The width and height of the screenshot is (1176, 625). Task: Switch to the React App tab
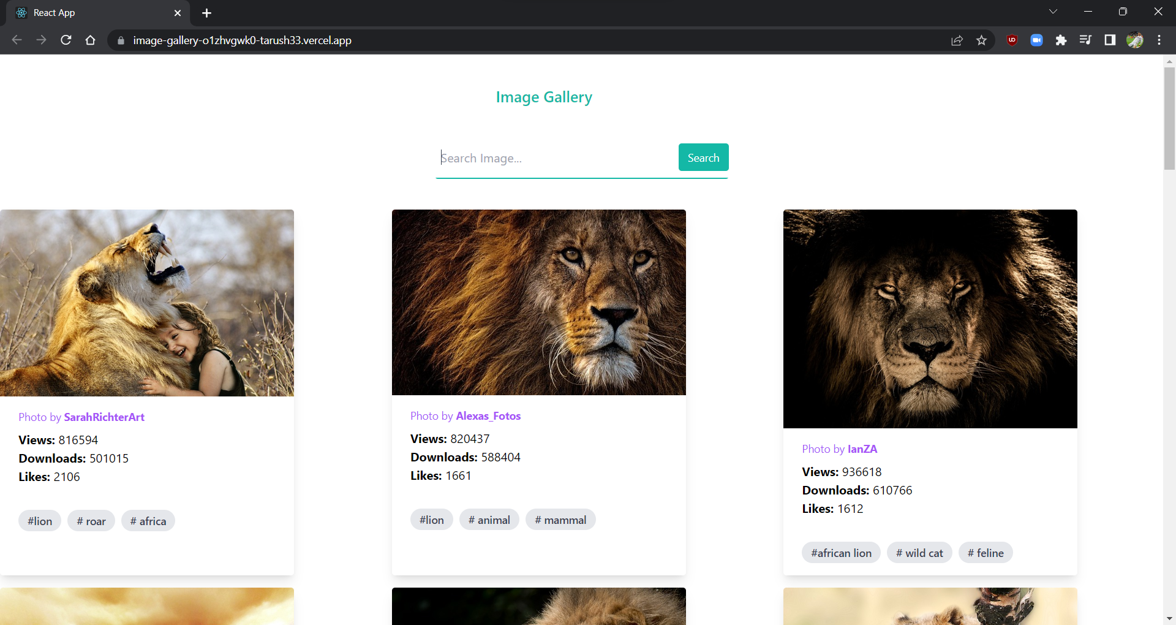click(x=98, y=13)
